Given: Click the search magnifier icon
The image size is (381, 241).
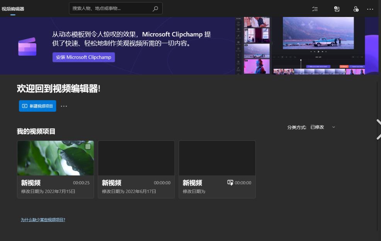Looking at the screenshot, I should coord(155,8).
